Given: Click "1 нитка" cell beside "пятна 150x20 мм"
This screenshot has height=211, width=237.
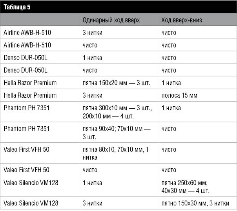Looking at the screenshot, I should click(171, 83).
